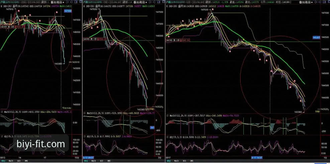Select the RSI tab under the 3-minute chart
Viewport: 330px width, 164px height.
[x=101, y=161]
